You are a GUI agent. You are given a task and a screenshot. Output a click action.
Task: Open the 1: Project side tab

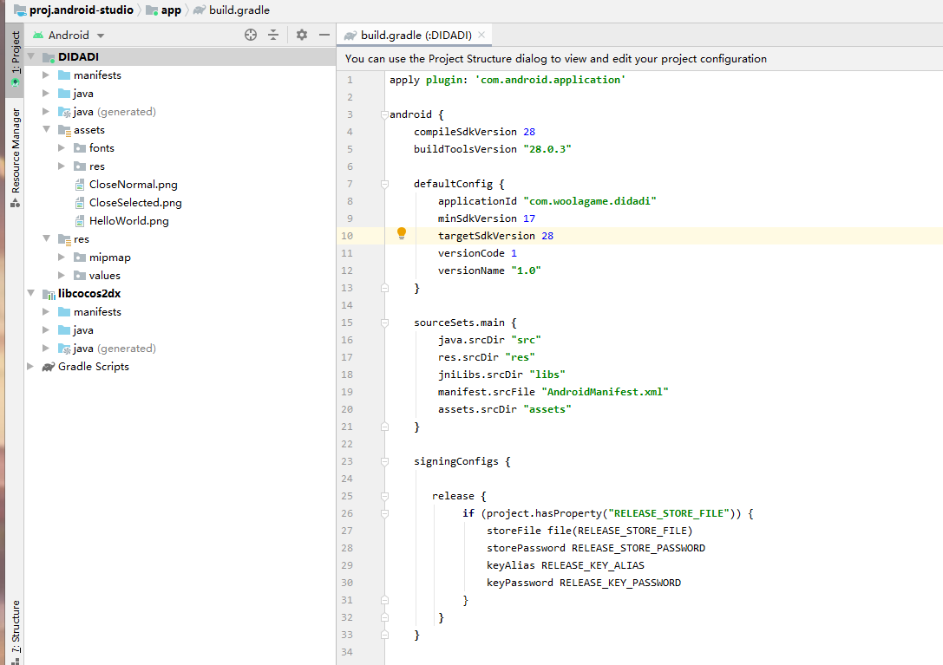16,58
